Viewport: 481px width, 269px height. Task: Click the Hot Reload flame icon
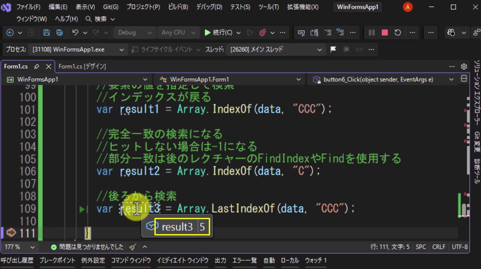pos(263,32)
